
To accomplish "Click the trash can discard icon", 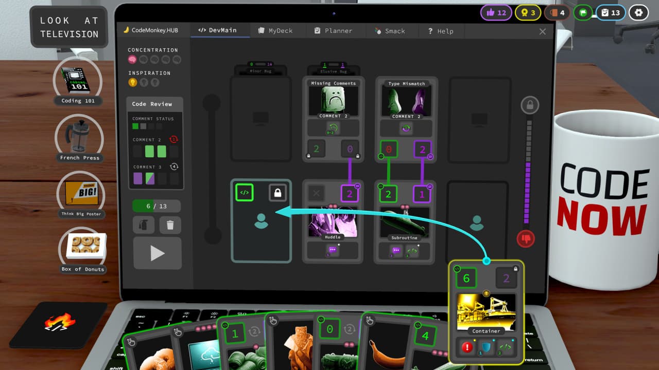I will (x=170, y=225).
